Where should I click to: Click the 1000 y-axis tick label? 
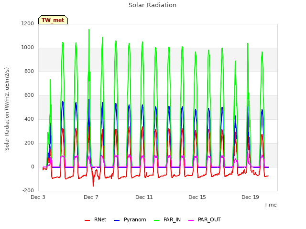(x=28, y=48)
